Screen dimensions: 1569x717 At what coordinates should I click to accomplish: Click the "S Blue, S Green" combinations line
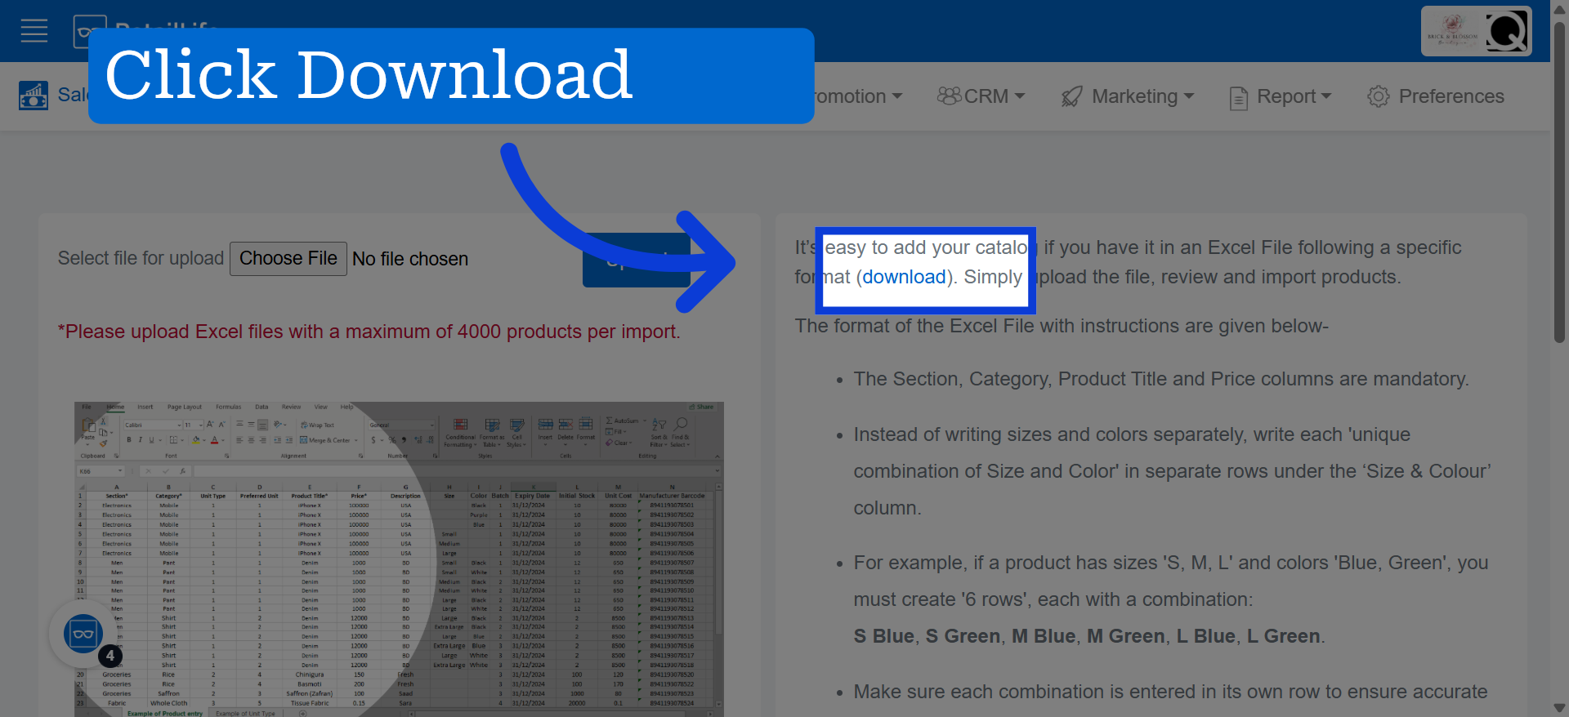[1089, 636]
